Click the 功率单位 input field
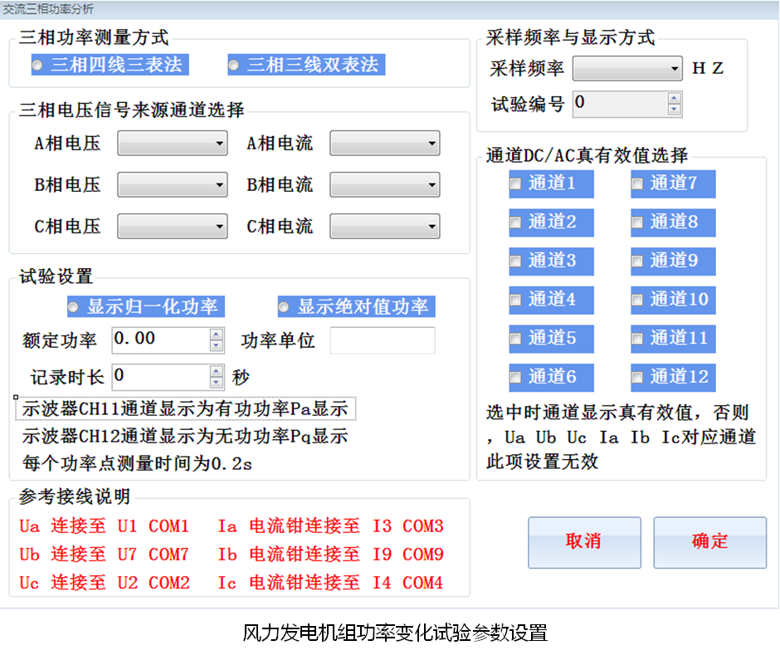Screen dimensions: 780x660 [x=383, y=340]
